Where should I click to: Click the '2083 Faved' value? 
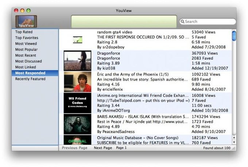202,58
